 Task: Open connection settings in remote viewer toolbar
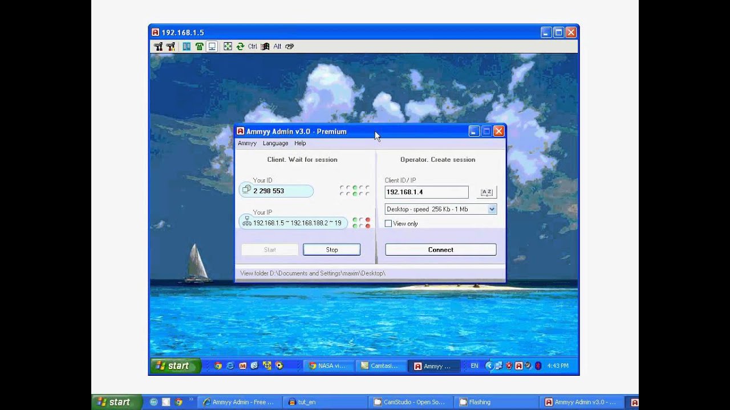point(158,47)
